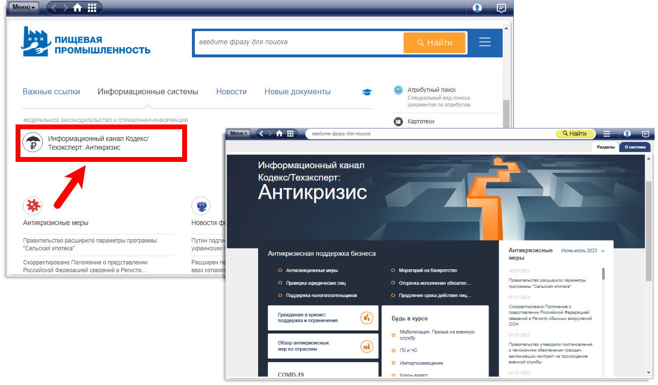
Task: Click the Пищевая промышленность logo
Action: [86, 42]
